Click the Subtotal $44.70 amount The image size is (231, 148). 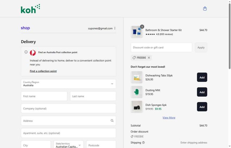tap(203, 126)
